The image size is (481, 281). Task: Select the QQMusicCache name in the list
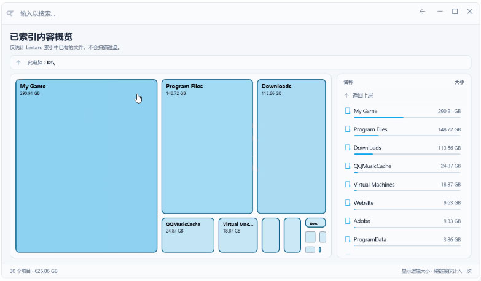click(372, 166)
